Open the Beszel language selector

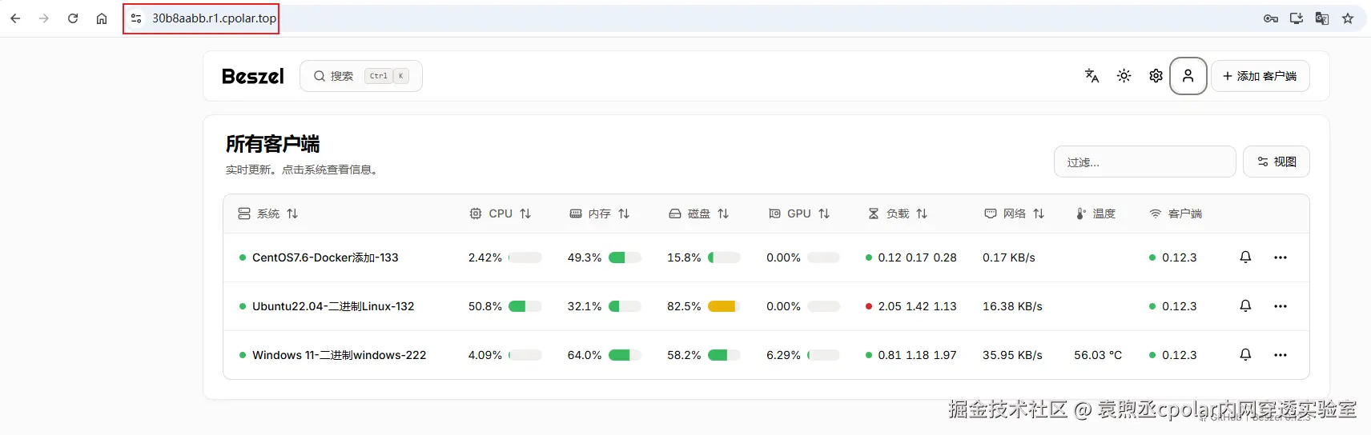click(x=1092, y=76)
